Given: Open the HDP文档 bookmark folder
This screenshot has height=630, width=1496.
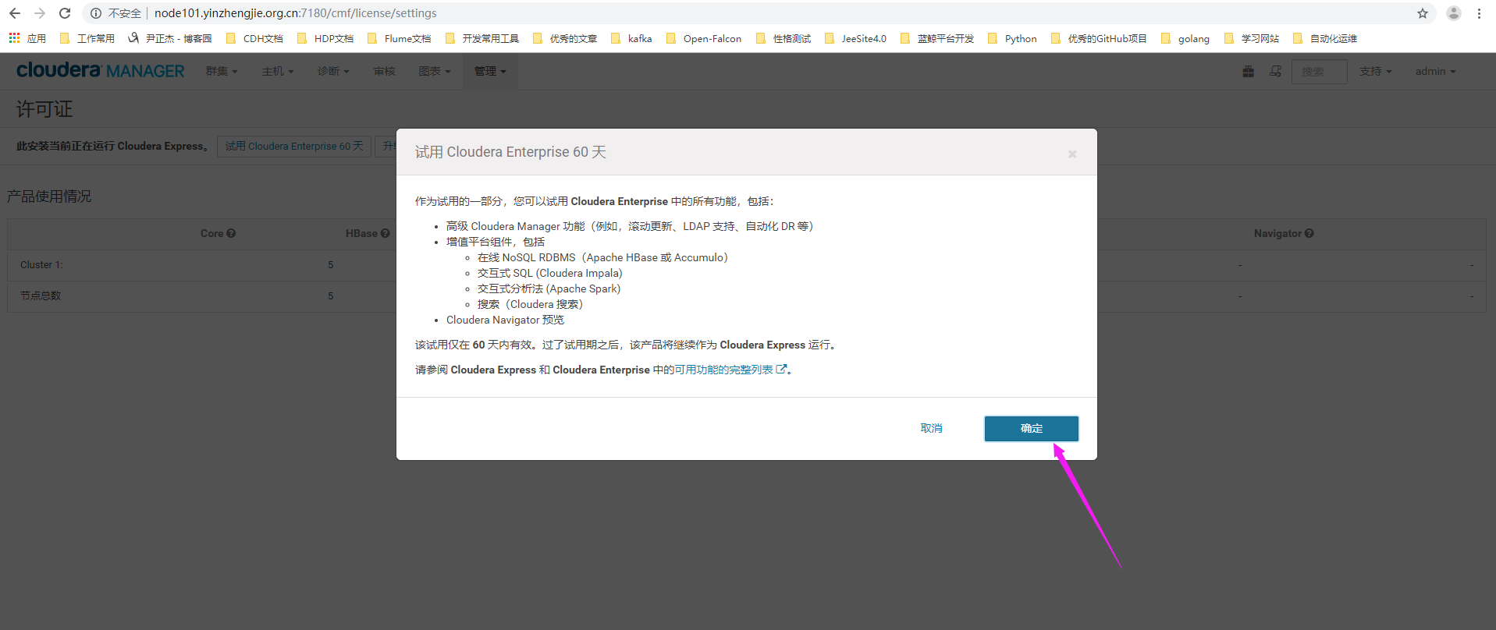Looking at the screenshot, I should [325, 38].
